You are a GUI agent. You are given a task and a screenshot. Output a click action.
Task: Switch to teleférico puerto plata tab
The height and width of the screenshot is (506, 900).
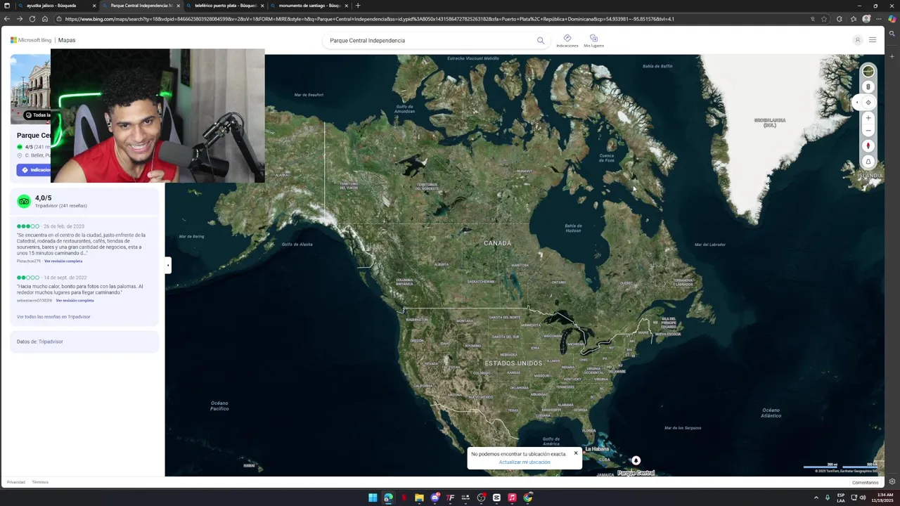click(225, 6)
